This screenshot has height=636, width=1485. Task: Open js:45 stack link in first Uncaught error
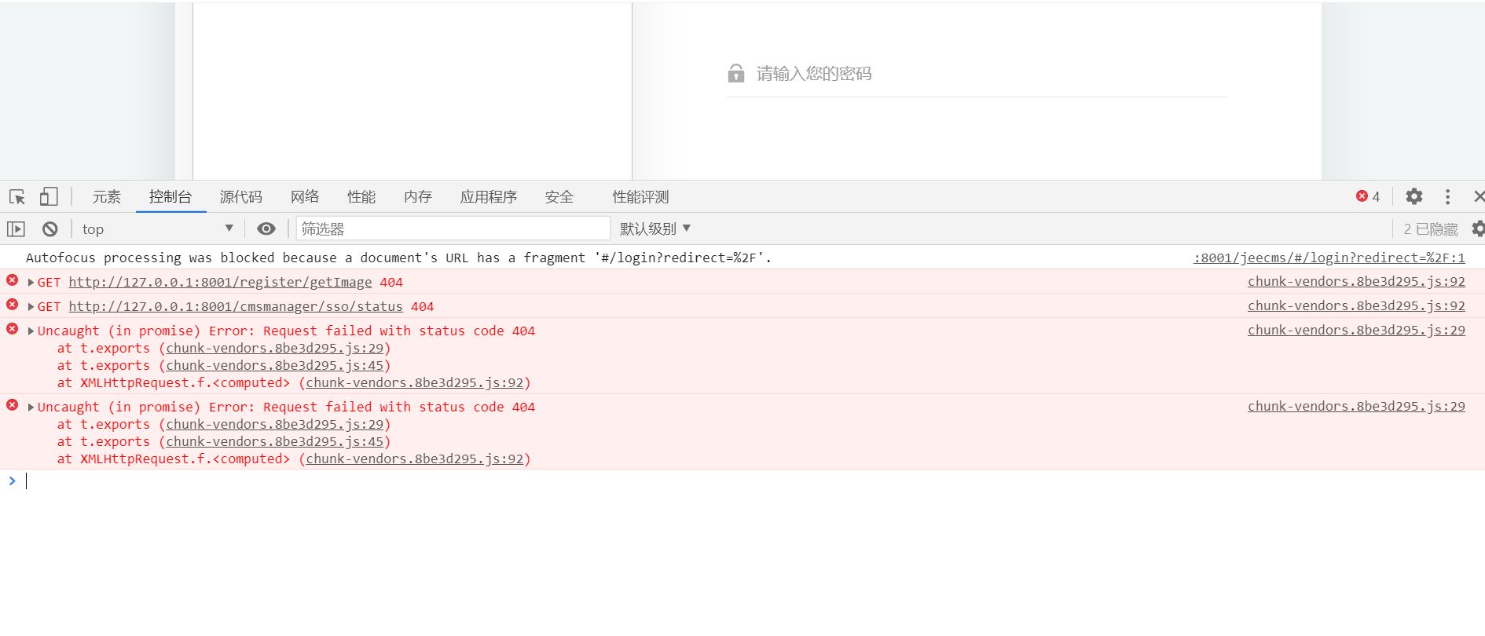(x=275, y=366)
